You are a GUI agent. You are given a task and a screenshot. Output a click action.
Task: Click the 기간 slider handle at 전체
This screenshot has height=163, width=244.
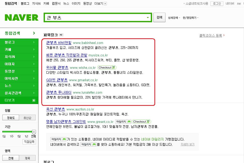[34, 132]
